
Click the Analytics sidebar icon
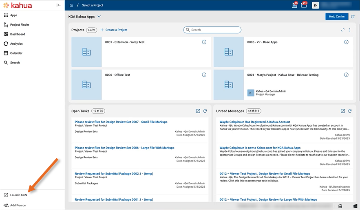[6, 44]
